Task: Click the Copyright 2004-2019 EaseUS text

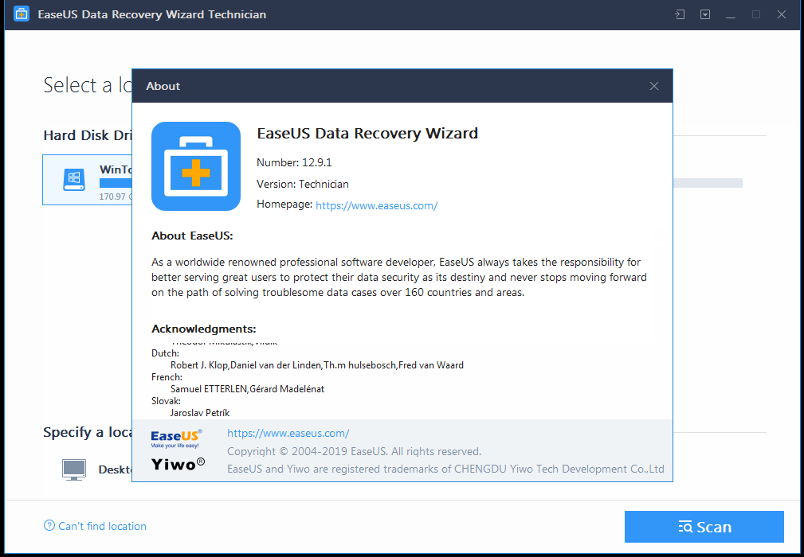Action: point(354,451)
